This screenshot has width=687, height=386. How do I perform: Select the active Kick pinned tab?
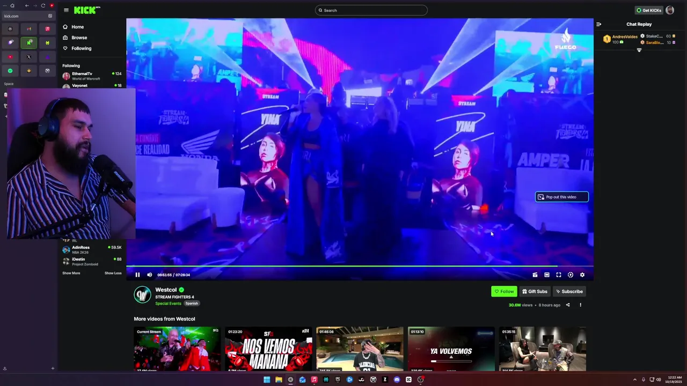tap(29, 42)
